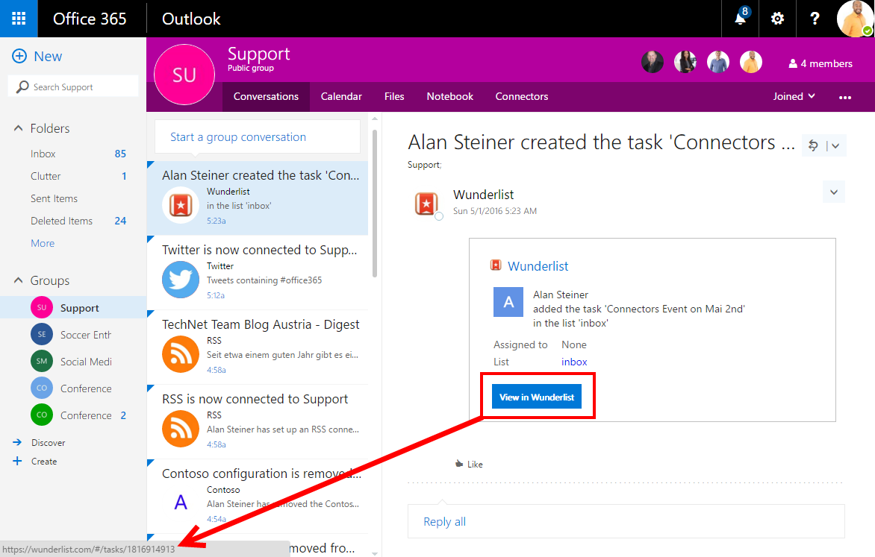Viewport: 875px width, 557px height.
Task: Open the Notebook tab
Action: [449, 96]
